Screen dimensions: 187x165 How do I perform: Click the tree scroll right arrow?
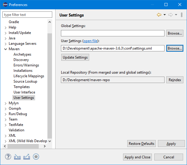(x=45, y=146)
